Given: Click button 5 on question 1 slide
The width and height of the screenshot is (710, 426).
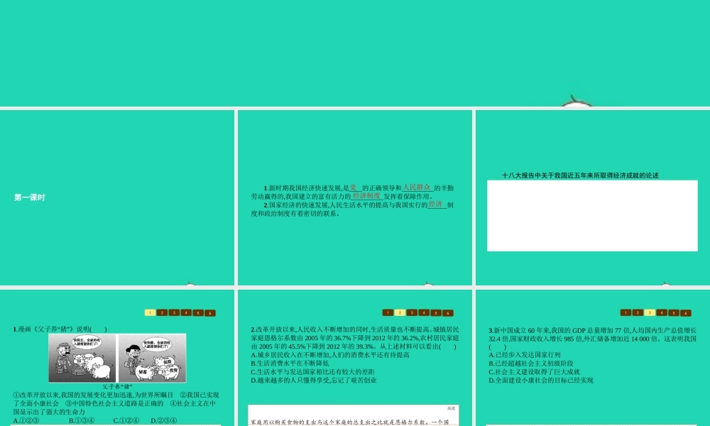Looking at the screenshot, I should click(x=198, y=313).
